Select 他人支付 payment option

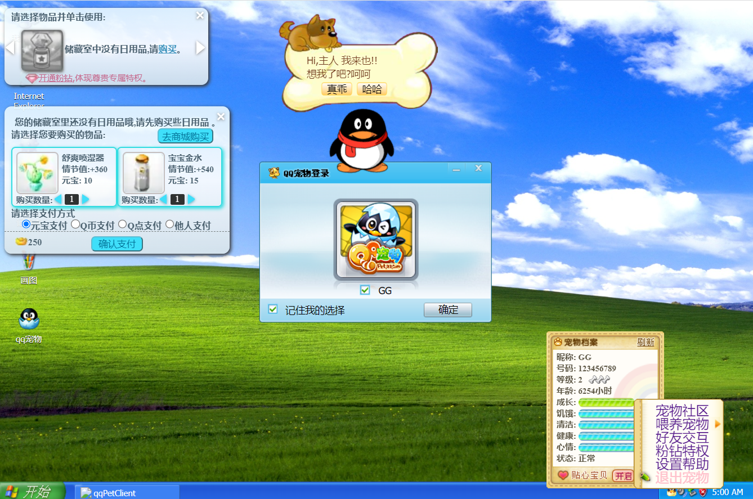coord(169,224)
